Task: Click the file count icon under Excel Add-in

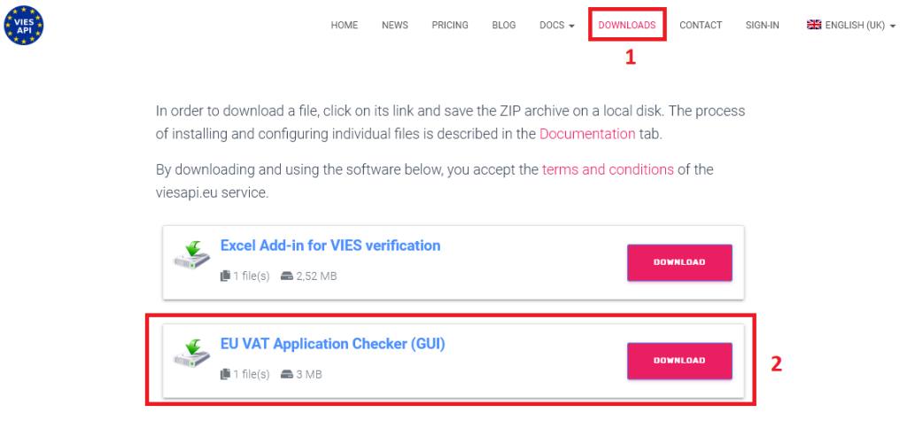Action: tap(225, 276)
